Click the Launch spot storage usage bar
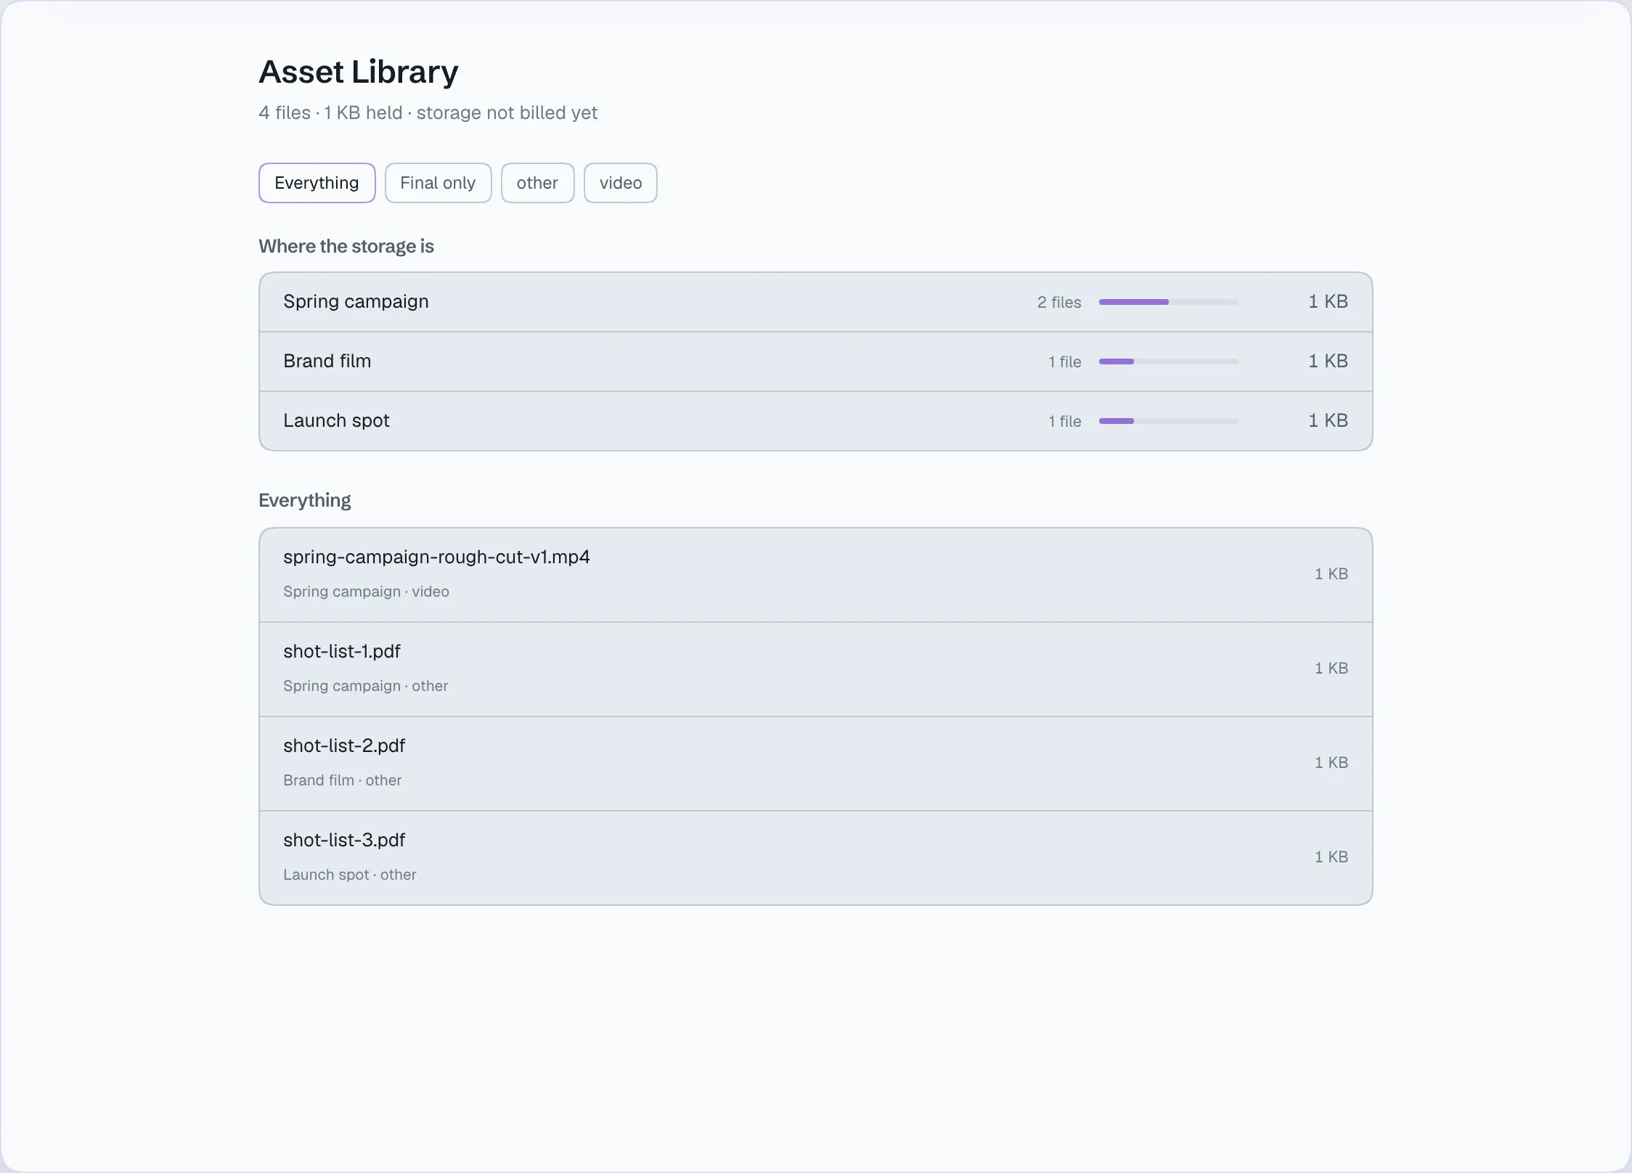The image size is (1632, 1173). click(1168, 421)
